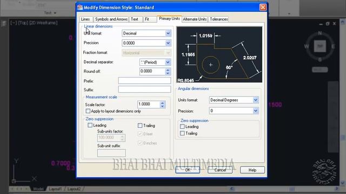346x194 pixels.
Task: Open the Fit tab
Action: point(150,19)
